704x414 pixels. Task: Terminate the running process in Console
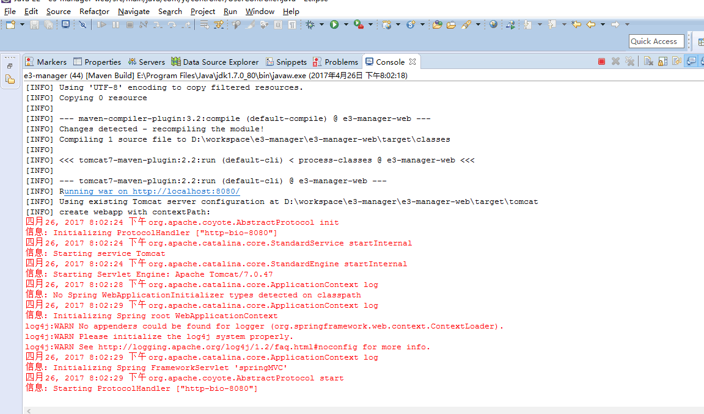click(x=601, y=62)
